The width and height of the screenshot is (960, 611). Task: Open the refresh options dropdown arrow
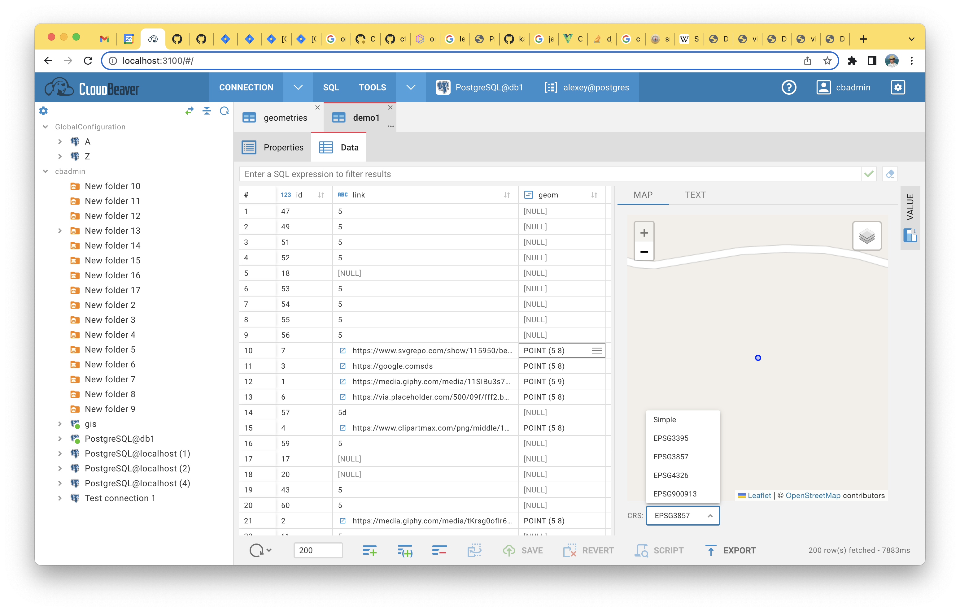(269, 550)
